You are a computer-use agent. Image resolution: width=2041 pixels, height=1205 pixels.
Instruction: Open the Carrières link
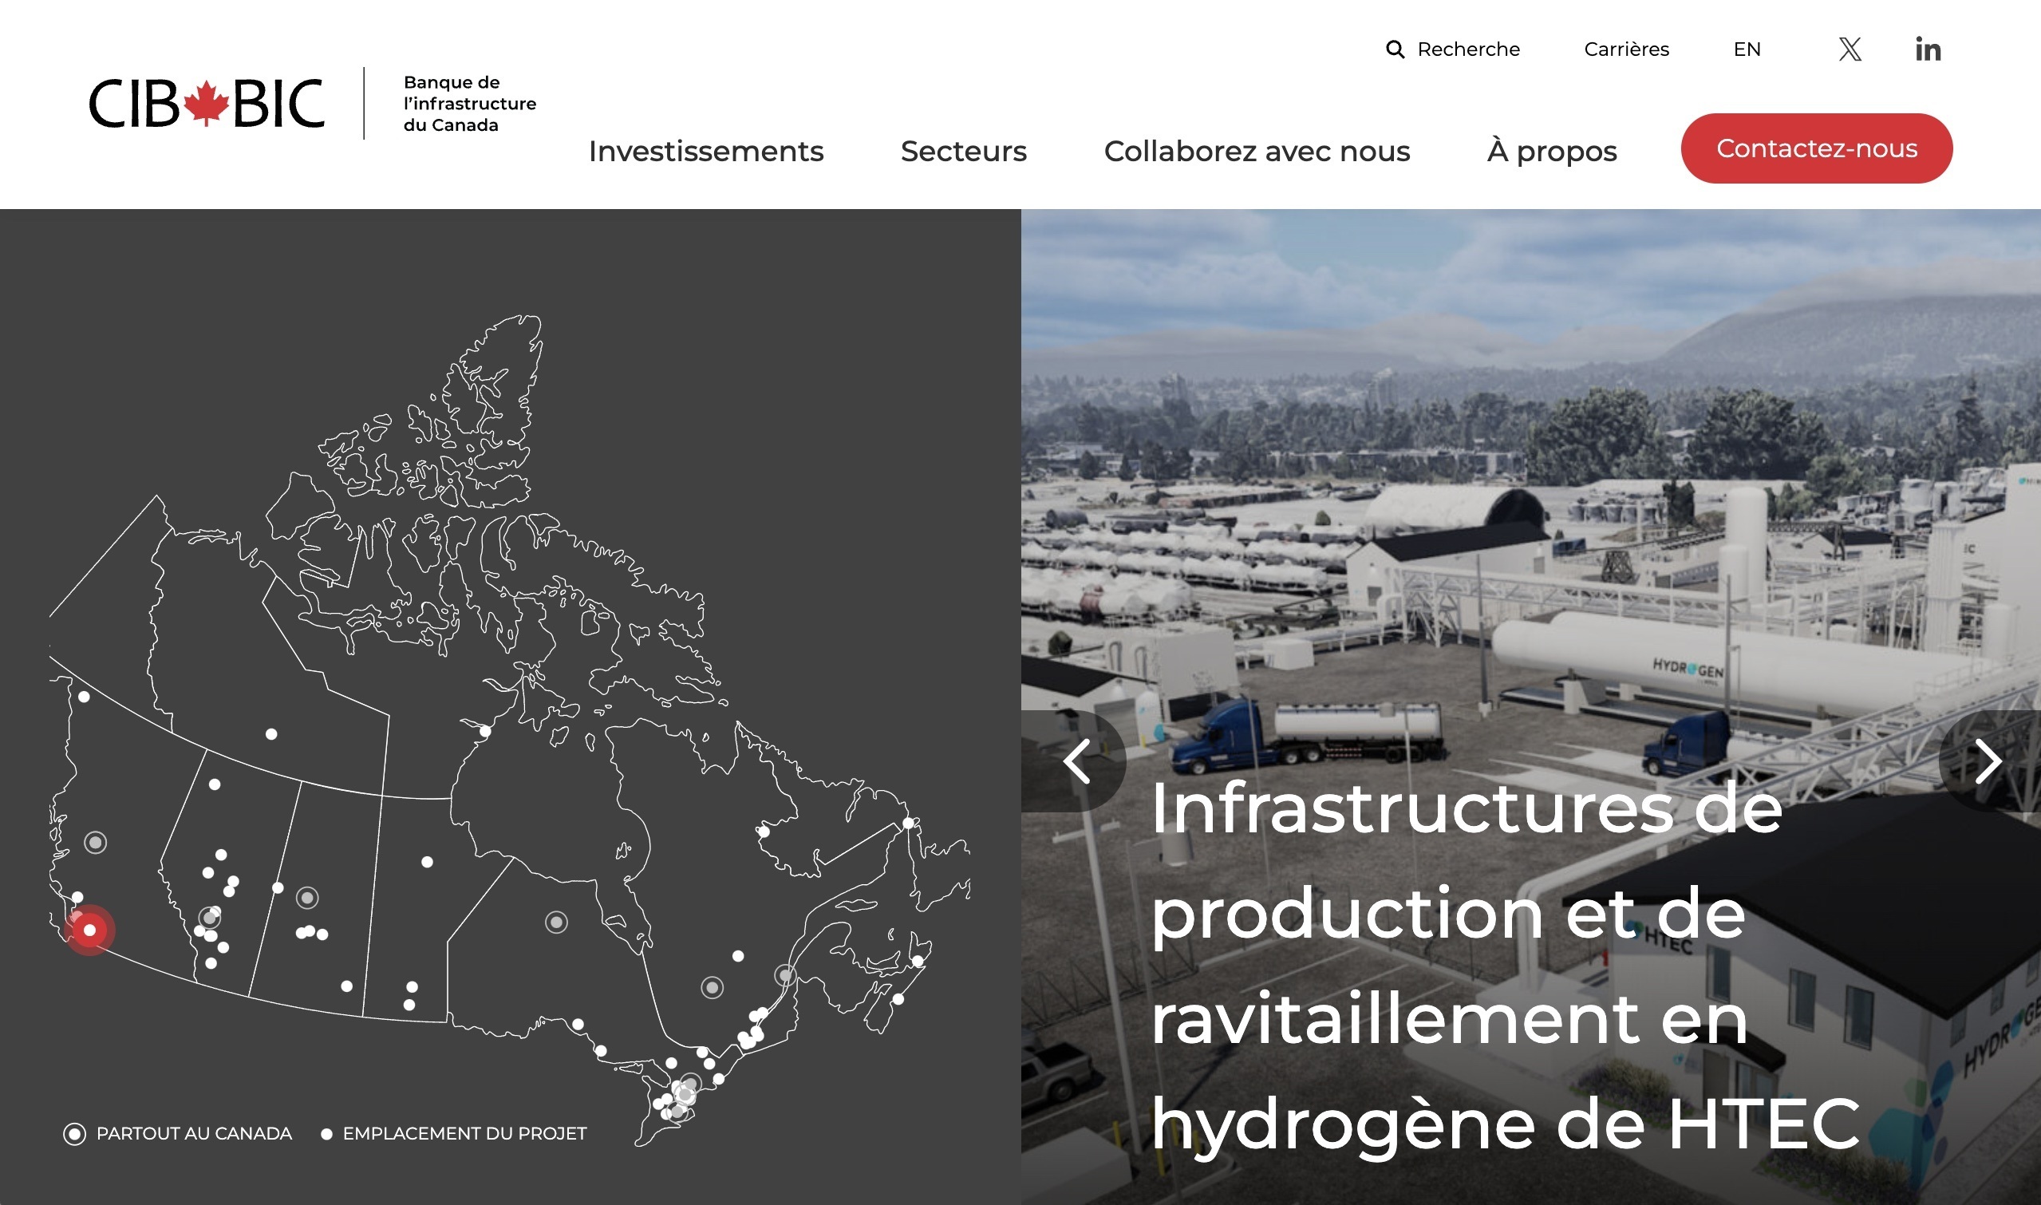point(1626,49)
